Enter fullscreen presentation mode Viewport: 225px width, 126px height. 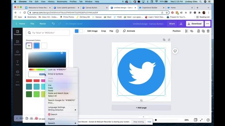tap(201, 120)
